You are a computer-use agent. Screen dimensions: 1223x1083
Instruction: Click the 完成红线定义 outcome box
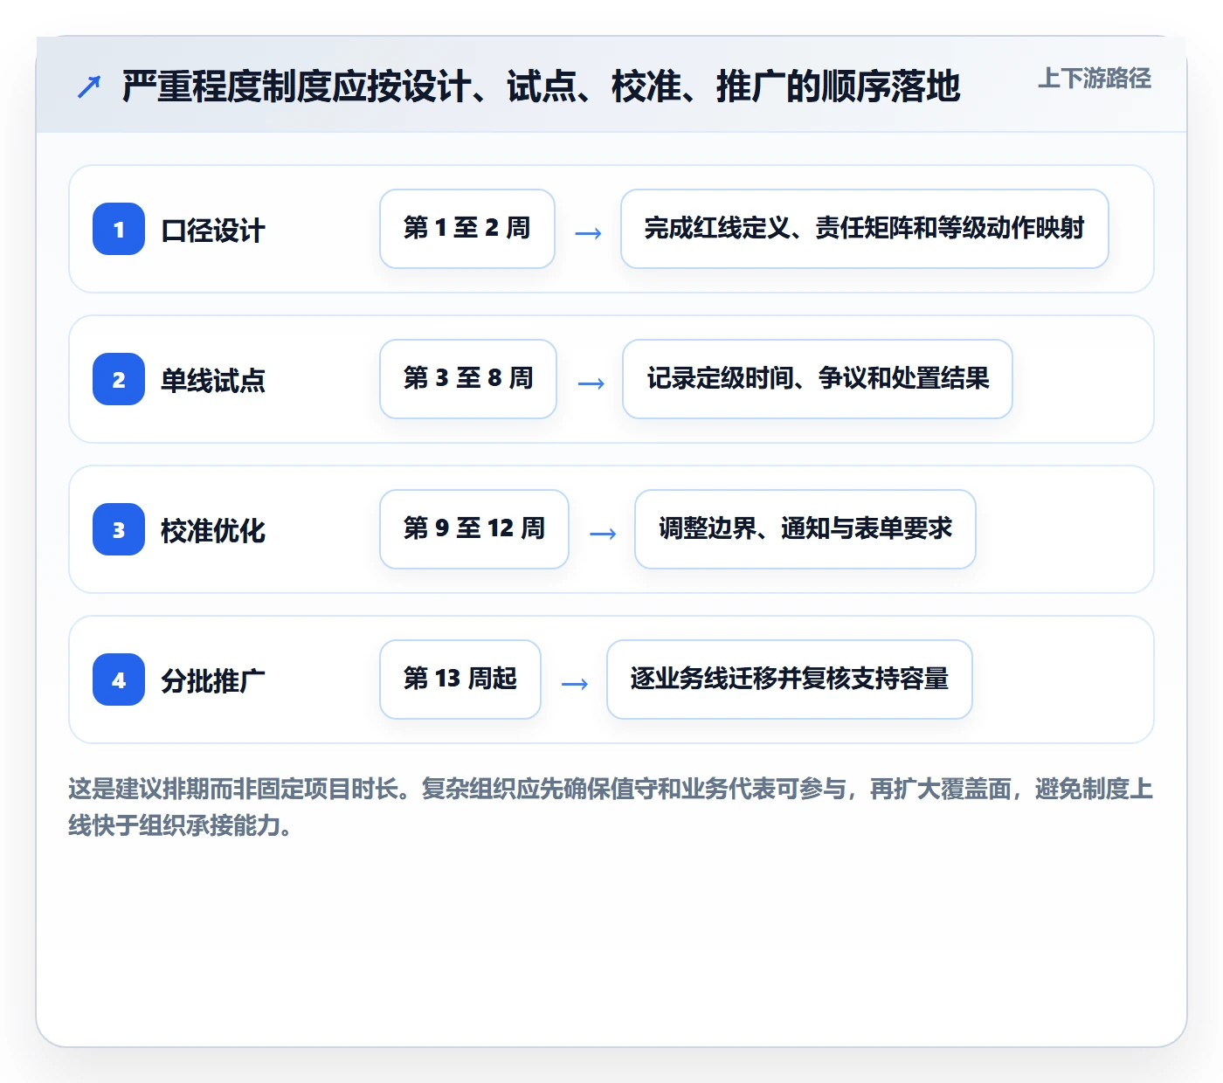point(865,229)
